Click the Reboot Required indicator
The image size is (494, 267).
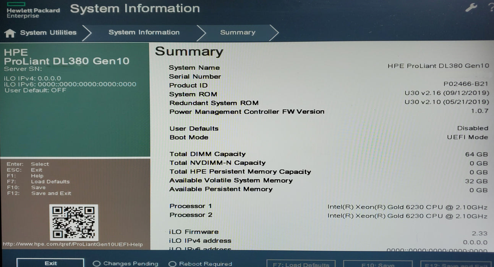tap(200, 264)
